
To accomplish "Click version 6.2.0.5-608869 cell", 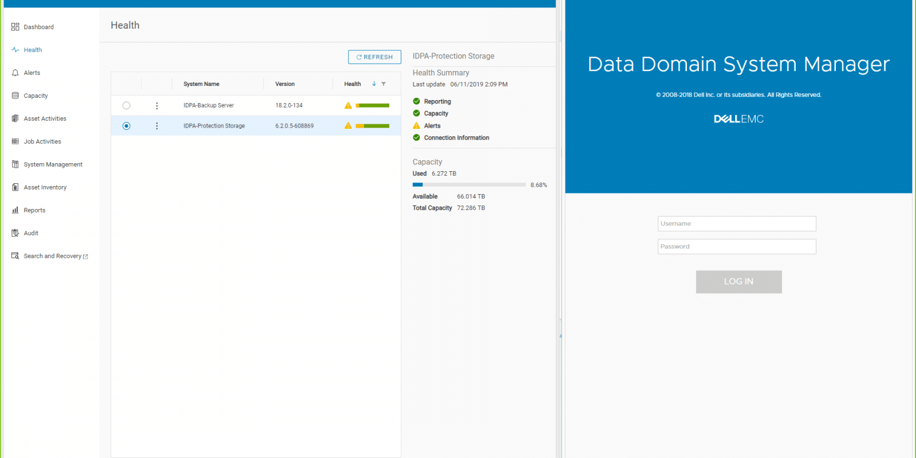I will point(294,126).
